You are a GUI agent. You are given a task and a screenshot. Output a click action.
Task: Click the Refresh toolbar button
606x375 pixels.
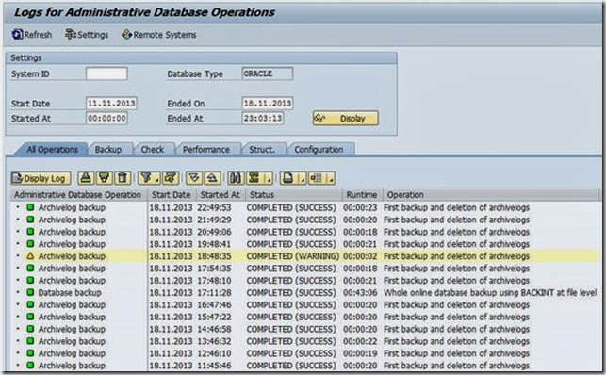point(32,35)
